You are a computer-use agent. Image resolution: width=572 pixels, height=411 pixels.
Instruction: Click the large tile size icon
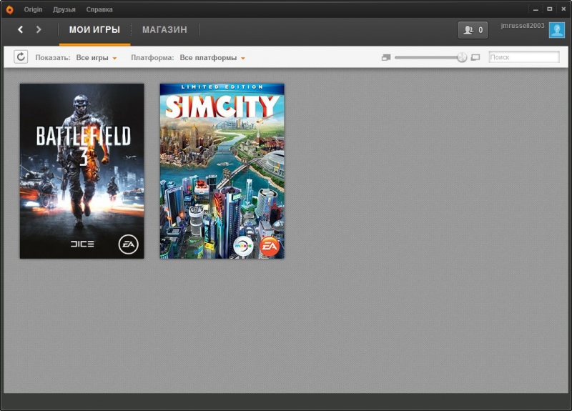pos(475,58)
